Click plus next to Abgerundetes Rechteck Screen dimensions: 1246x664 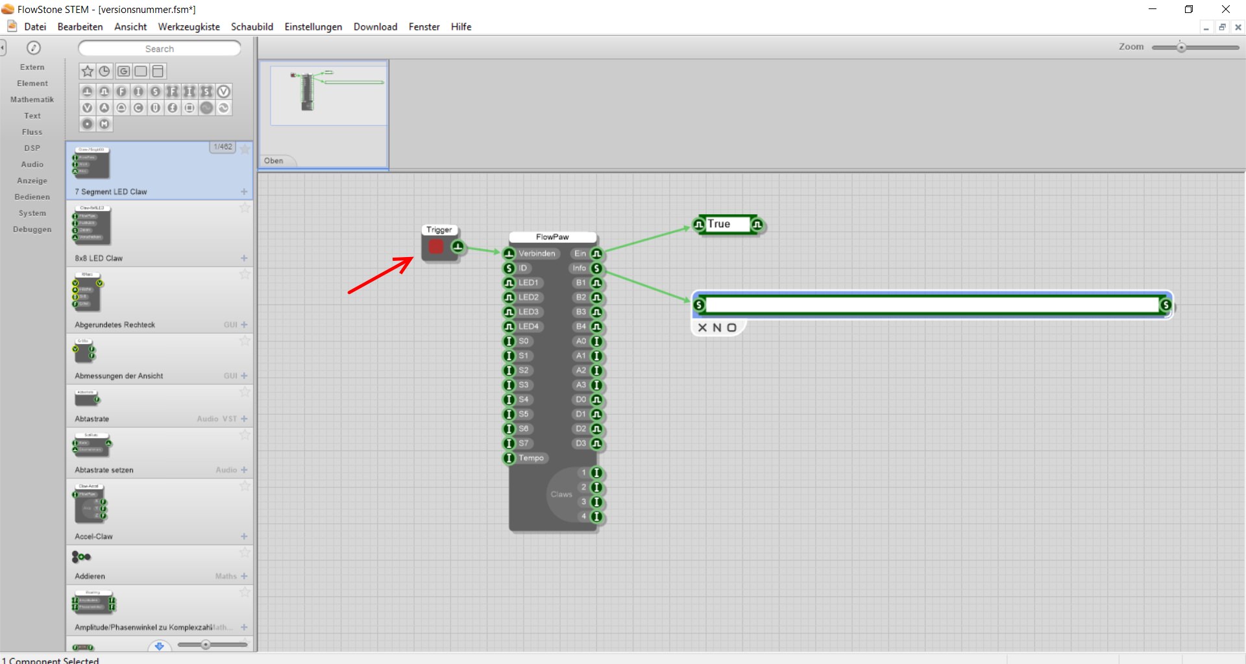(x=244, y=325)
